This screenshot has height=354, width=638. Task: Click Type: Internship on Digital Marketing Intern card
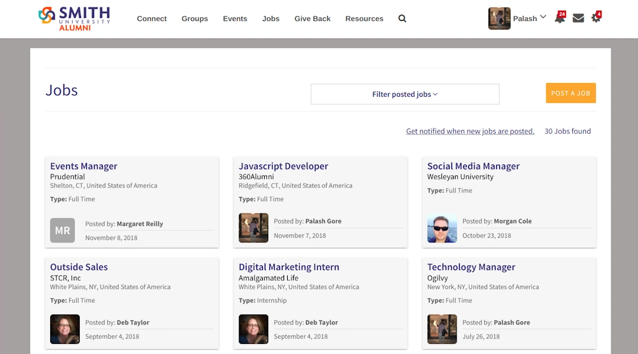pyautogui.click(x=262, y=301)
